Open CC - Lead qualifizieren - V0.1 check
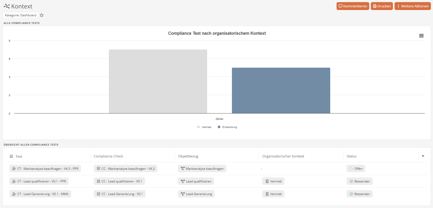The height and width of the screenshot is (208, 433). [x=119, y=181]
